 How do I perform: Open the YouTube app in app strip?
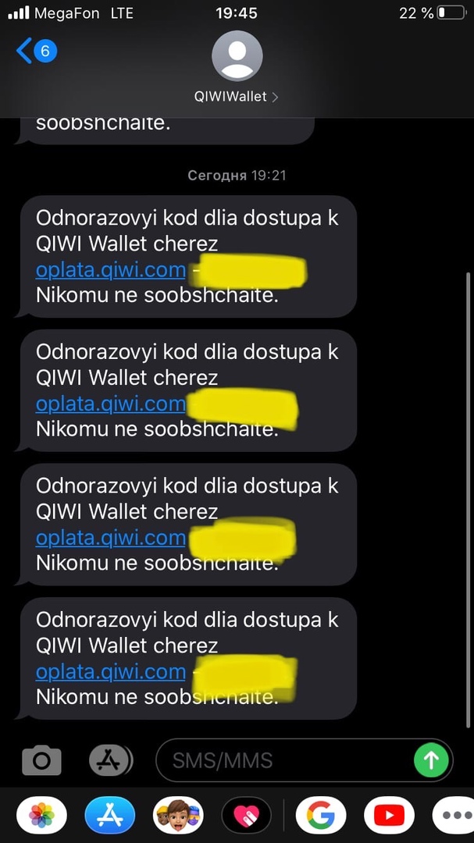[x=389, y=815]
